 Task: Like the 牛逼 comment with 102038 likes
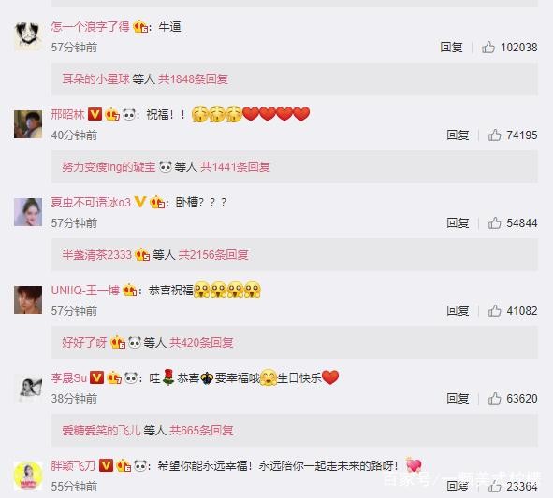click(x=488, y=47)
